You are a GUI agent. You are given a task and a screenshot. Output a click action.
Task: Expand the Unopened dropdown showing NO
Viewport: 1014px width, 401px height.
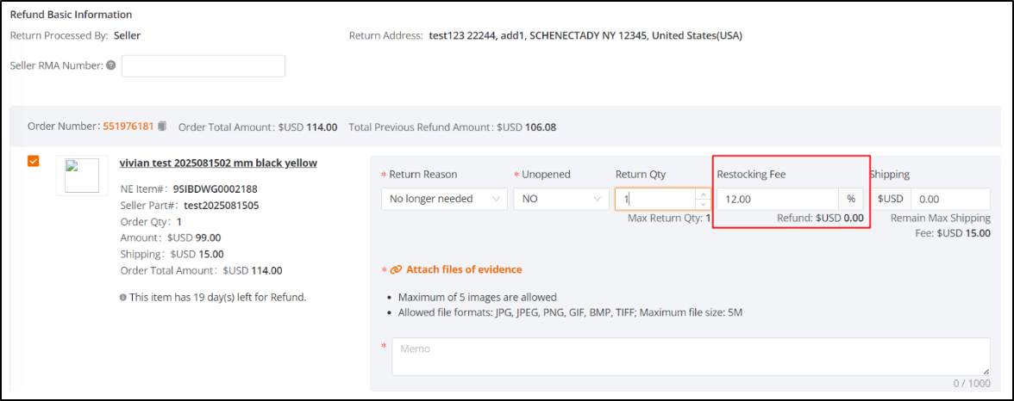coord(560,199)
